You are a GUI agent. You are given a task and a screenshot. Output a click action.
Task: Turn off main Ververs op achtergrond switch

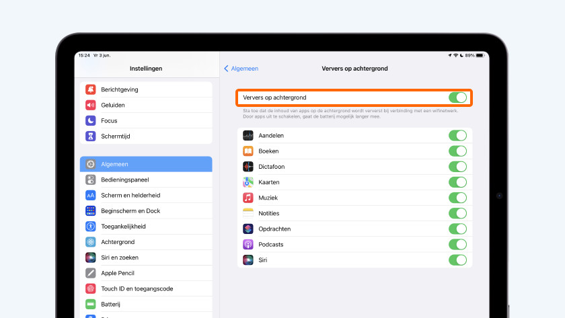pyautogui.click(x=457, y=97)
